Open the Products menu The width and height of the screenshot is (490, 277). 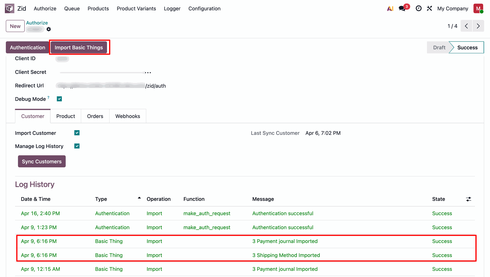pyautogui.click(x=98, y=8)
